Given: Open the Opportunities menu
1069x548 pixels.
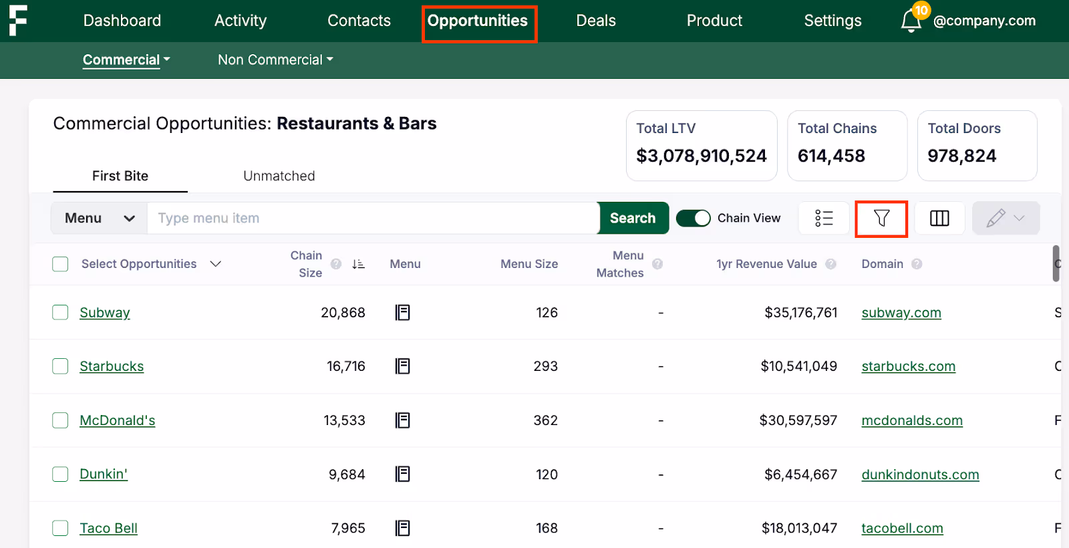Looking at the screenshot, I should pyautogui.click(x=478, y=21).
